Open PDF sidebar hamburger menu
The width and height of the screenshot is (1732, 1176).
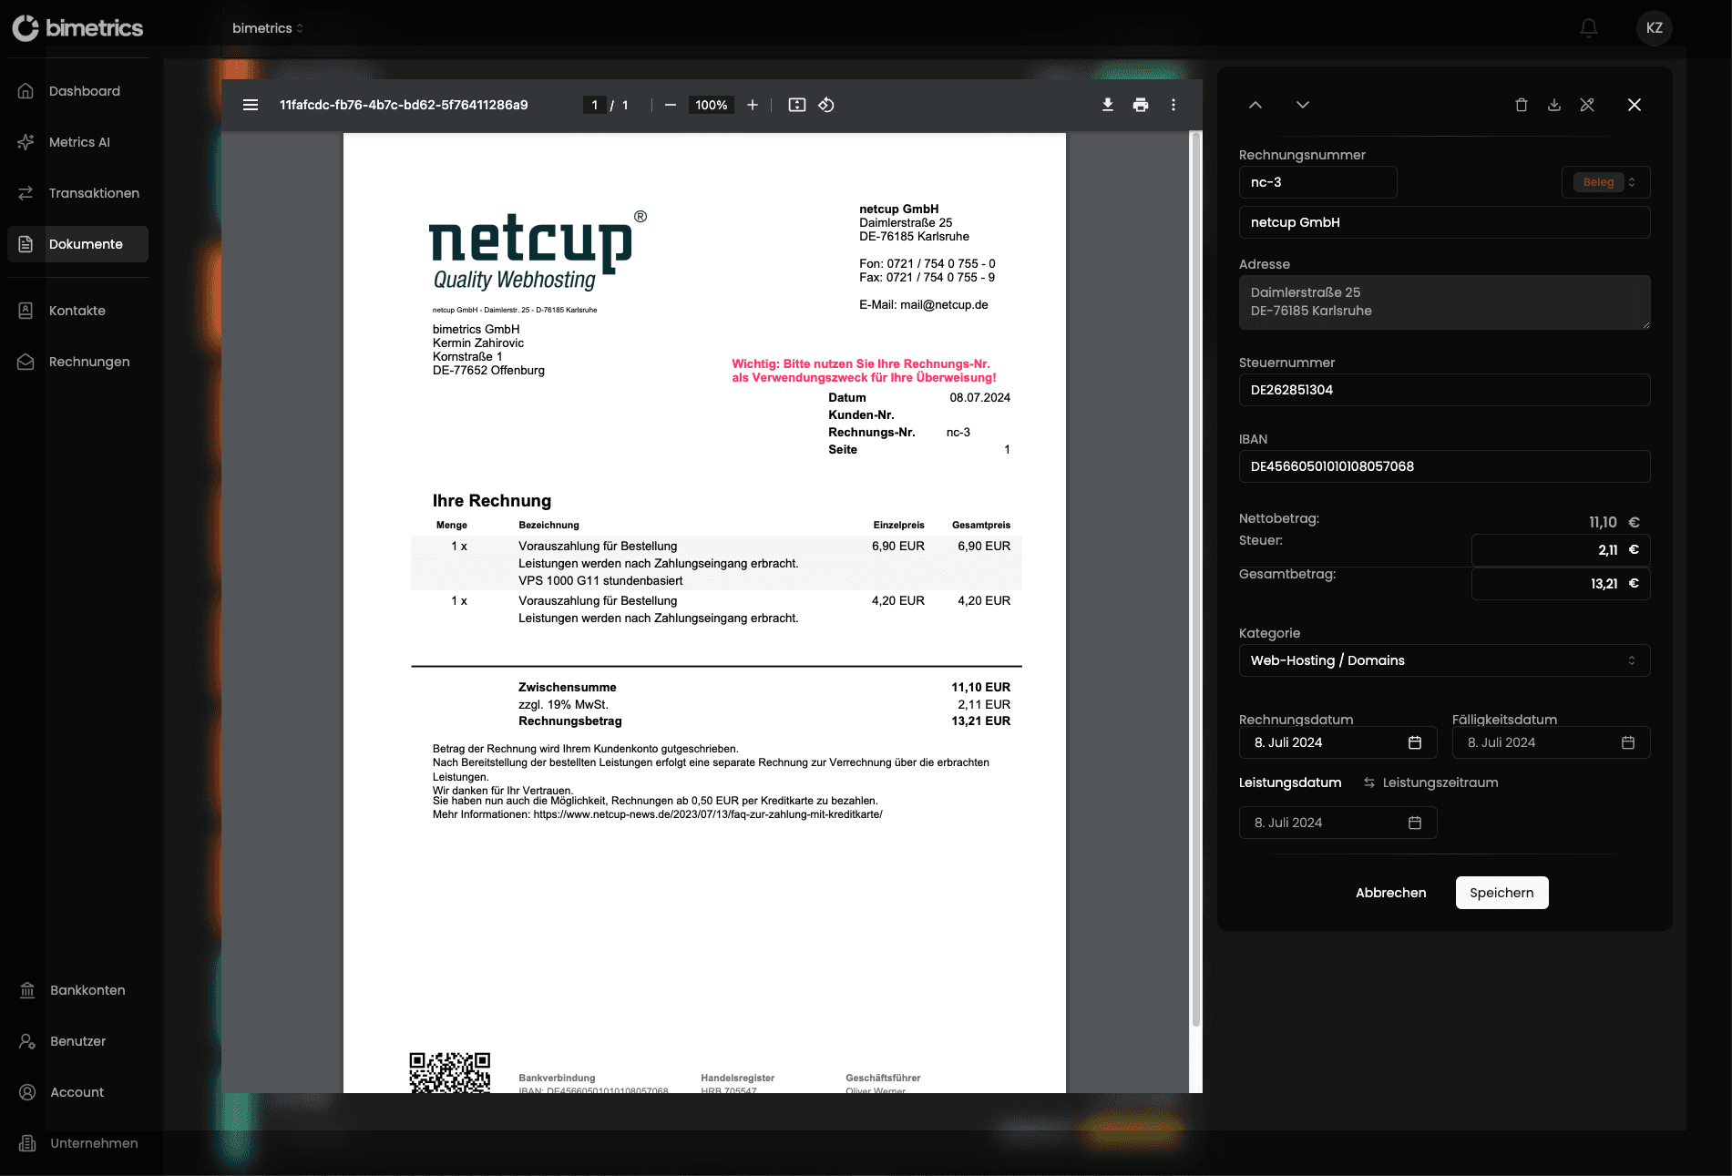point(251,105)
